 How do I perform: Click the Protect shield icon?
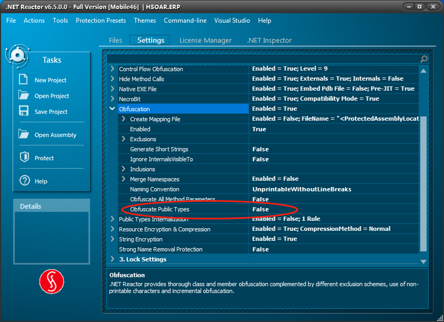coord(24,157)
